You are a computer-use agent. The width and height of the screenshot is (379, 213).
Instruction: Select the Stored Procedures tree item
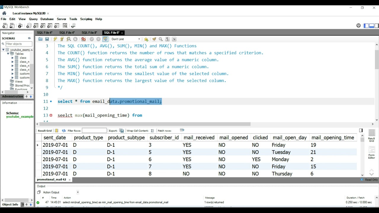(x=22, y=85)
